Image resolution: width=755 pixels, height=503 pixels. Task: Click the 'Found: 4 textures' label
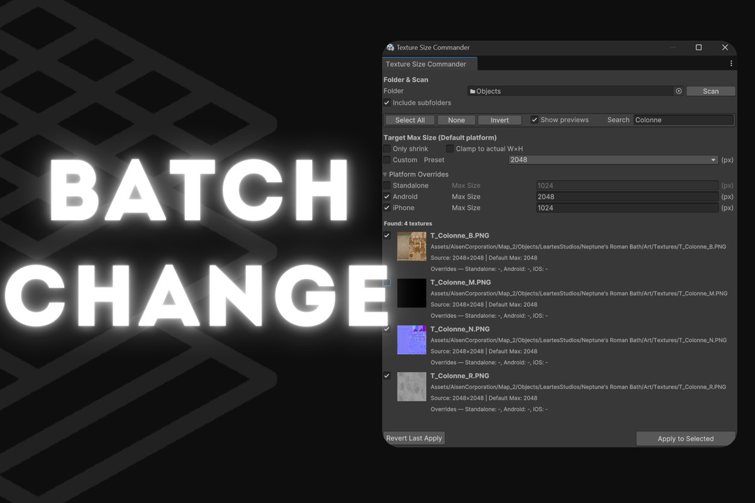point(408,223)
